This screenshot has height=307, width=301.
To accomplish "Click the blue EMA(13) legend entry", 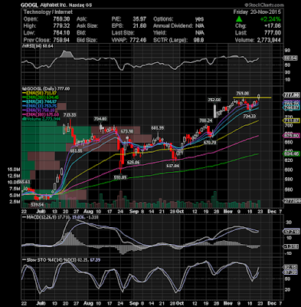I will [x=39, y=106].
